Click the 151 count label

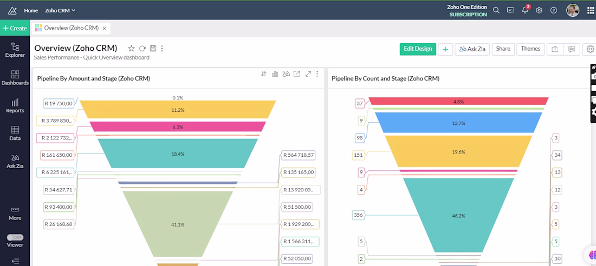tap(359, 155)
